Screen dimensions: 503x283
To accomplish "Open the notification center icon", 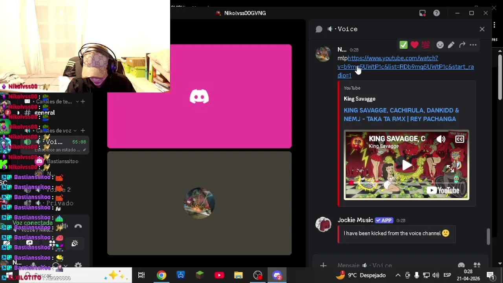I will click(x=490, y=275).
